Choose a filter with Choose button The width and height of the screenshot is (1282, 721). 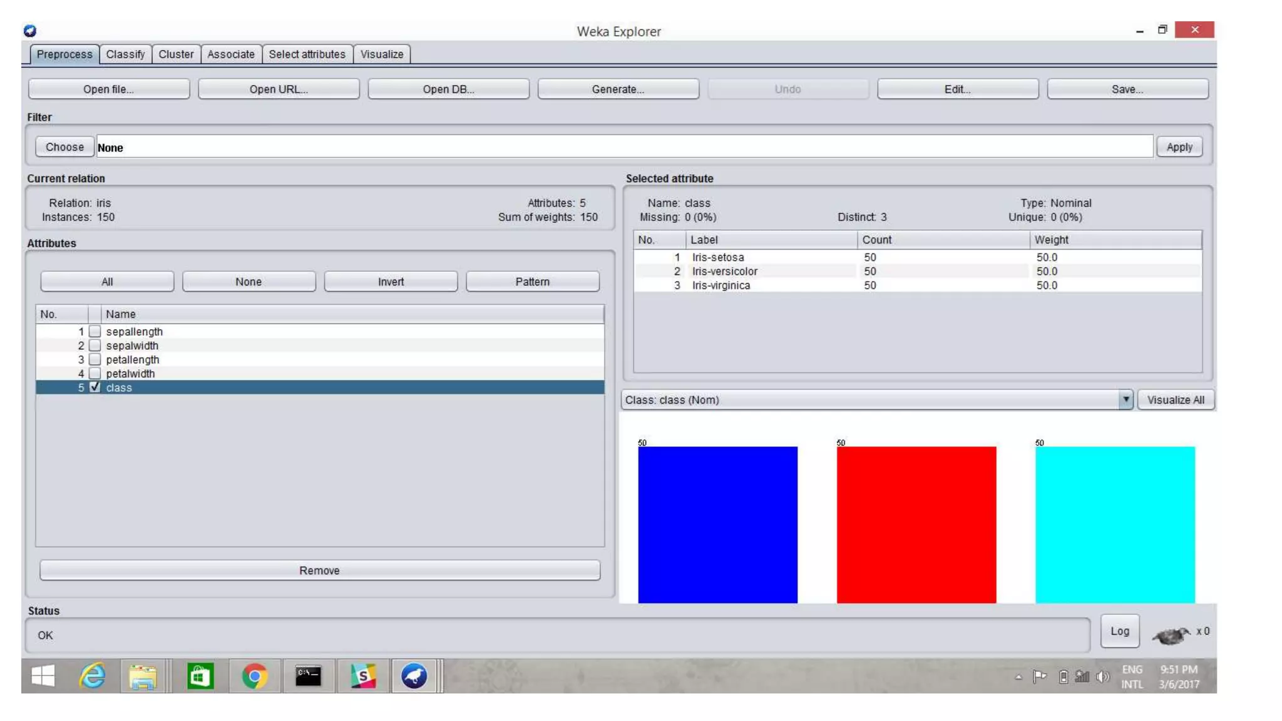coord(64,147)
